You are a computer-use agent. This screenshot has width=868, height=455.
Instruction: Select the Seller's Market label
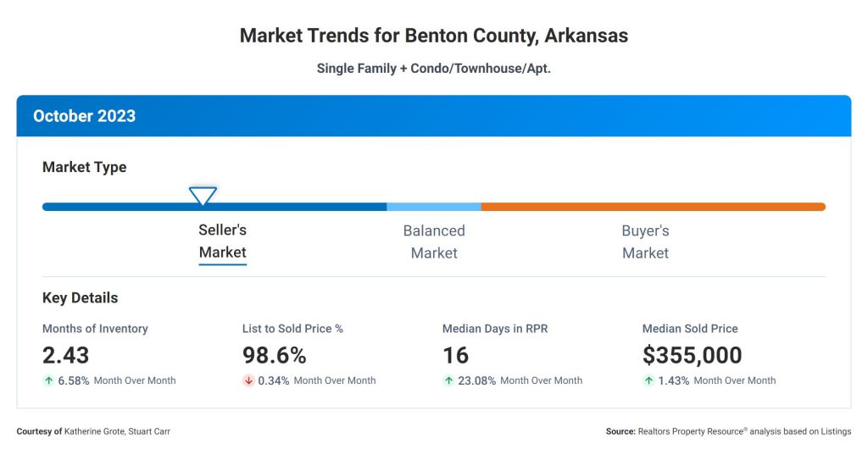pos(222,241)
